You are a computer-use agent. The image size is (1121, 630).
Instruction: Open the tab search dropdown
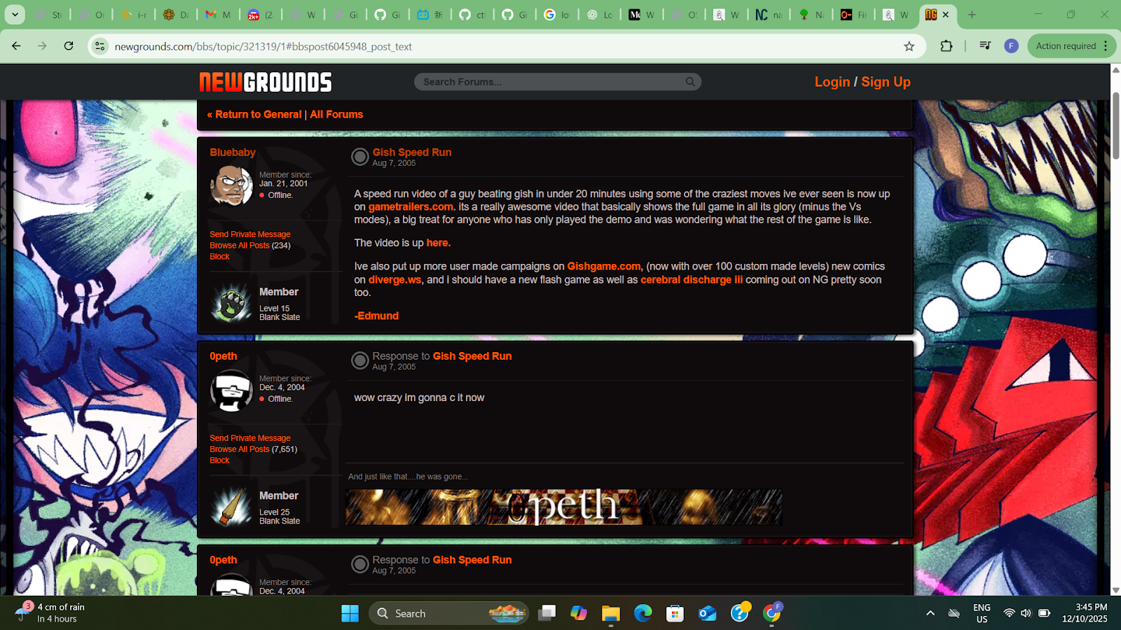(x=15, y=15)
